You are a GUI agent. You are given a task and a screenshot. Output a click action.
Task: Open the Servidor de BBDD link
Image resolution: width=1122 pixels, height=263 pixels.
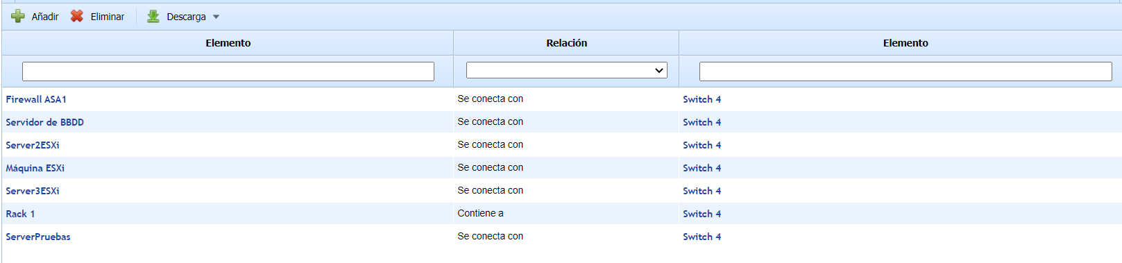point(45,122)
